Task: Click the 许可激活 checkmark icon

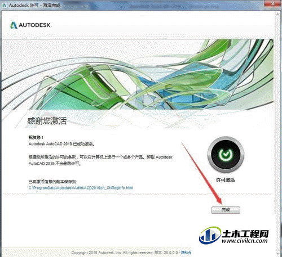Action: (x=226, y=155)
